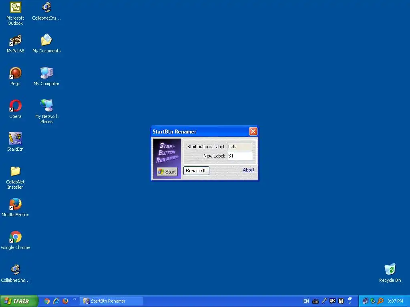The width and height of the screenshot is (410, 307).
Task: Click in the New Label field
Action: (x=240, y=156)
